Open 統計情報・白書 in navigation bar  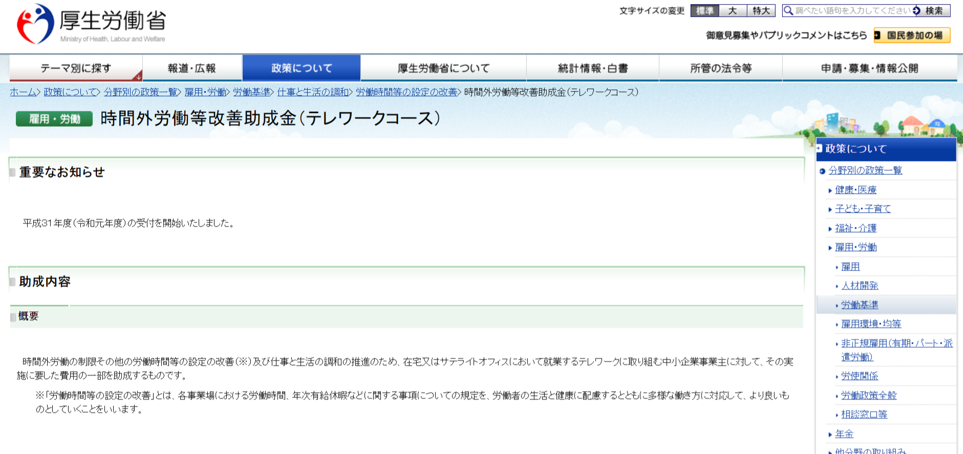click(592, 68)
